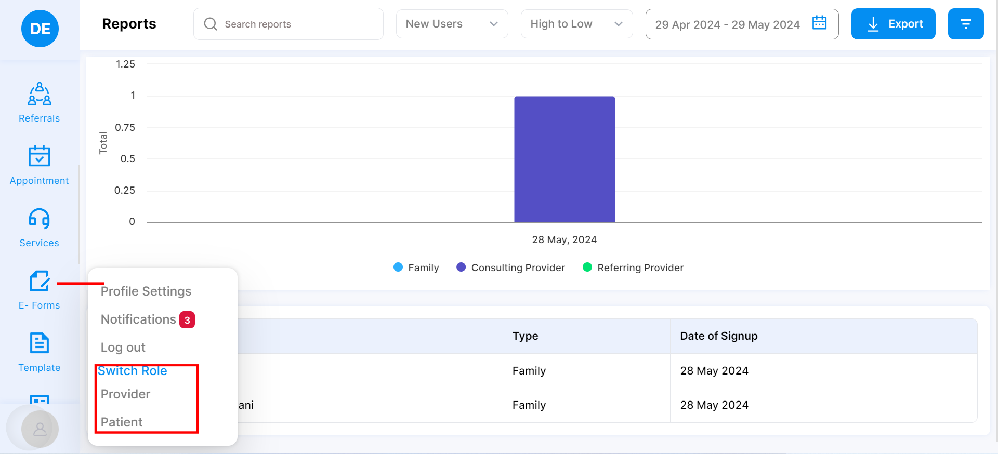Open the E-Forms edit icon
Viewport: 998px width, 454px height.
(40, 281)
